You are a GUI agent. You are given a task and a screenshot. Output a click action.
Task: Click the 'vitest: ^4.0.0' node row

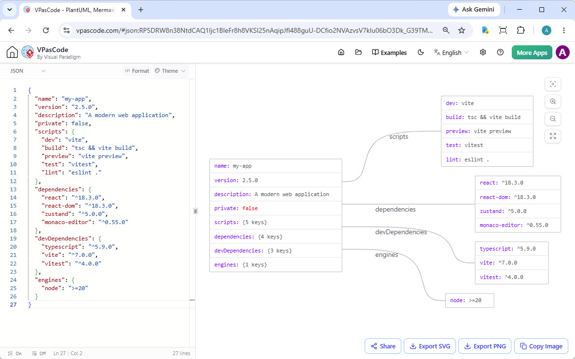511,277
